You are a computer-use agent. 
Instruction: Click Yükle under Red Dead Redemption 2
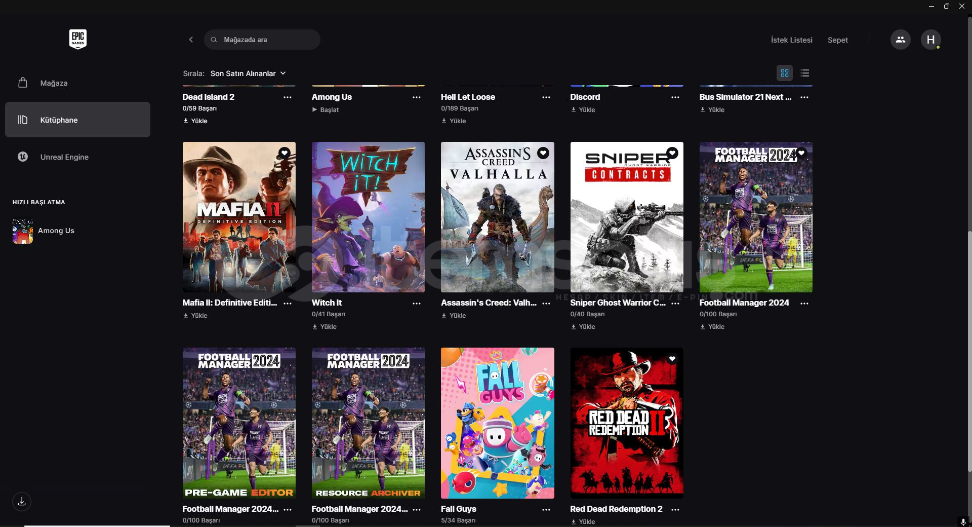(x=583, y=521)
